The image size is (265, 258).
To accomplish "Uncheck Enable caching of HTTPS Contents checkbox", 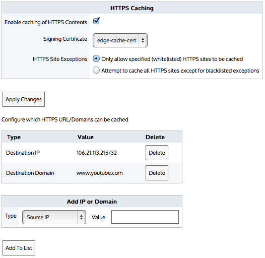I will click(96, 21).
